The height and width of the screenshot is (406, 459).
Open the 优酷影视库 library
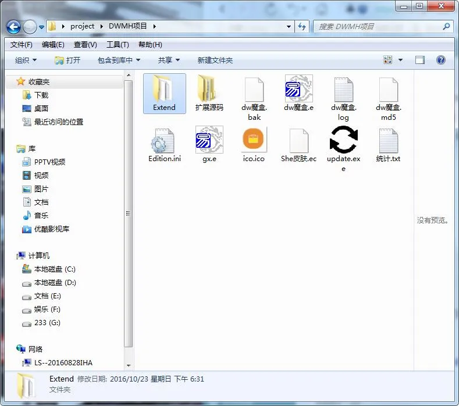[x=45, y=229]
